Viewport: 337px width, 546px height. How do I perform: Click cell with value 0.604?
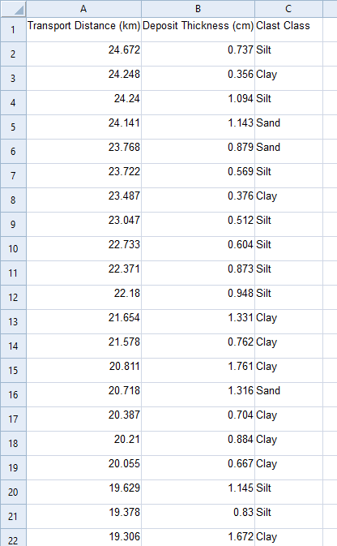tap(198, 248)
